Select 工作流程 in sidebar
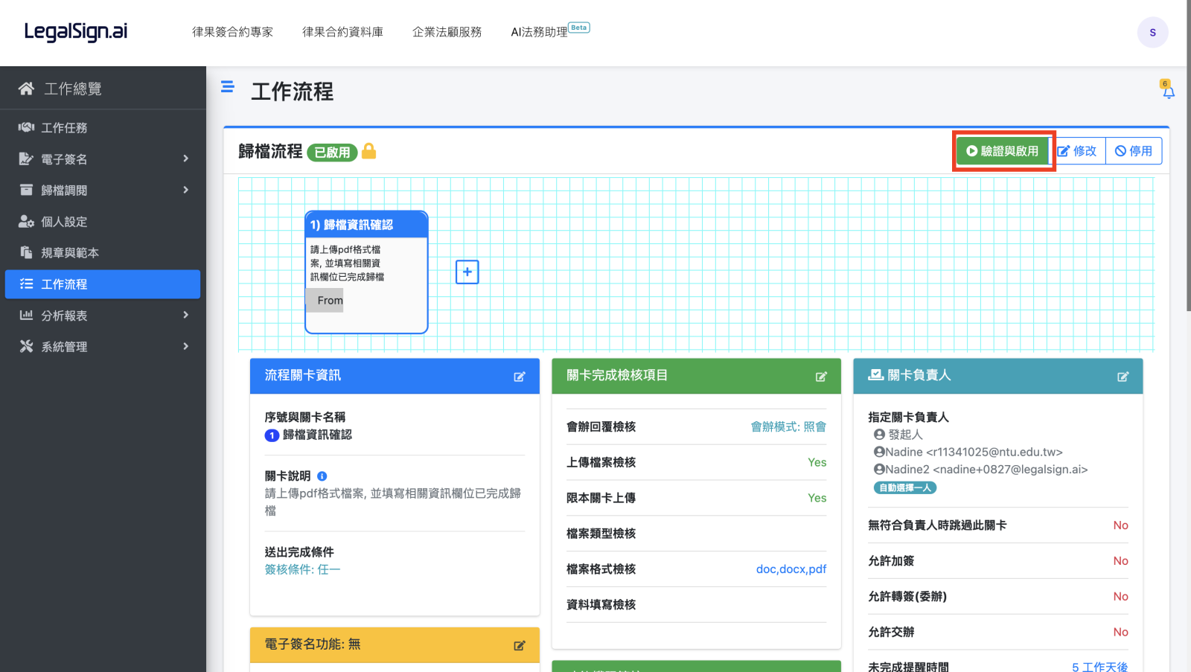 103,284
